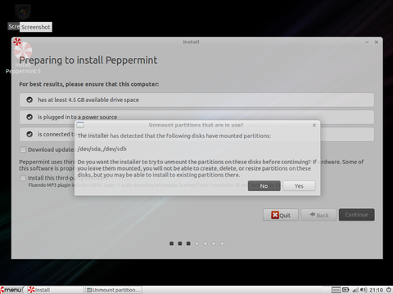Click the window icon in the dialog title bar
Screen dimensions: 393x294
click(80, 125)
